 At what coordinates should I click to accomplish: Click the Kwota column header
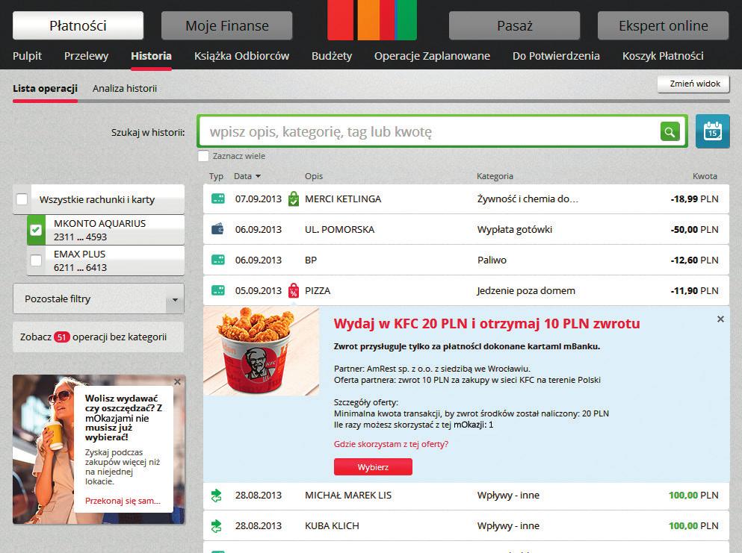pos(705,176)
